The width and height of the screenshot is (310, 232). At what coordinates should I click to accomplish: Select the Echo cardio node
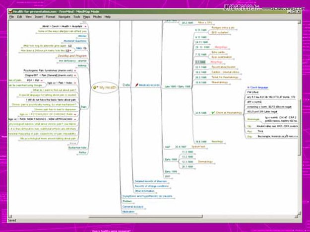point(218,52)
